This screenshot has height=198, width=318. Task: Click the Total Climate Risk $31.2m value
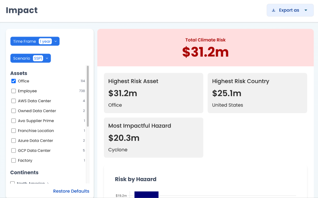[205, 52]
